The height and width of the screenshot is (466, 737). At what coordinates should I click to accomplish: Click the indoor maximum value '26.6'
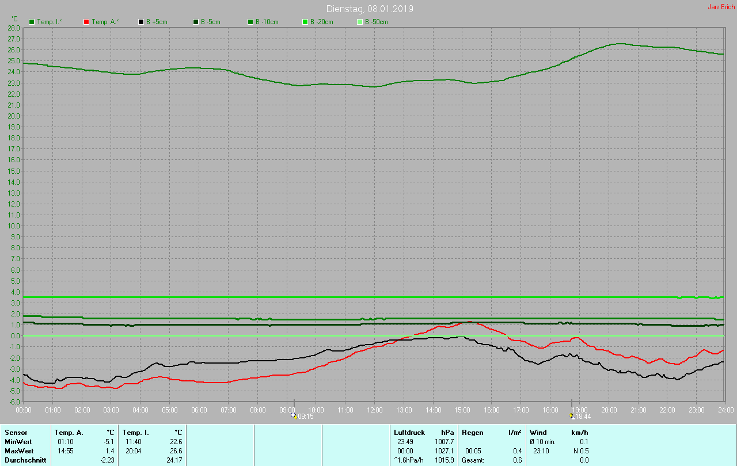(x=176, y=450)
